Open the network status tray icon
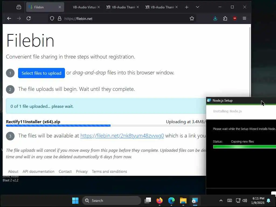276x207 pixels. click(238, 201)
